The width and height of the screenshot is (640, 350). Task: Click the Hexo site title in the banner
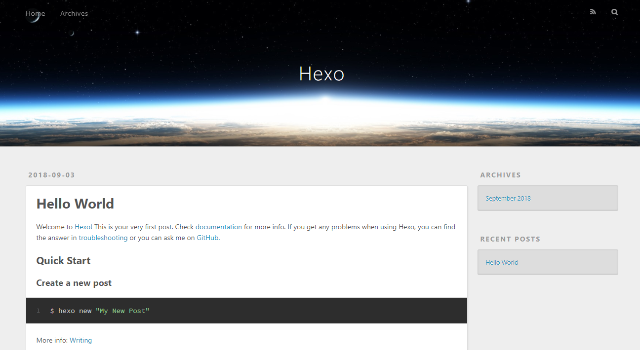point(321,74)
